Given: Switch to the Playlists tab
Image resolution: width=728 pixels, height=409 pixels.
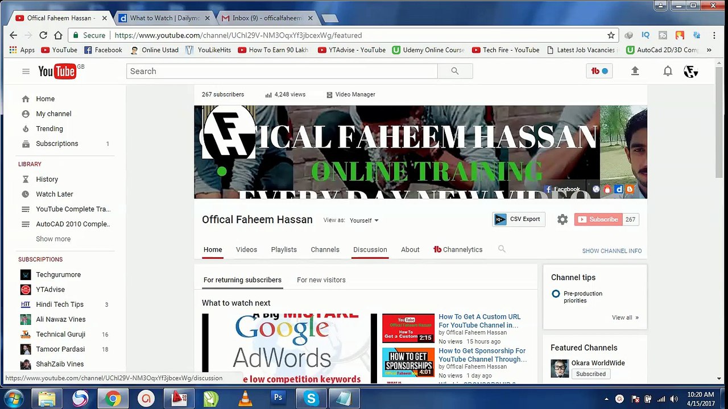Looking at the screenshot, I should [x=284, y=249].
